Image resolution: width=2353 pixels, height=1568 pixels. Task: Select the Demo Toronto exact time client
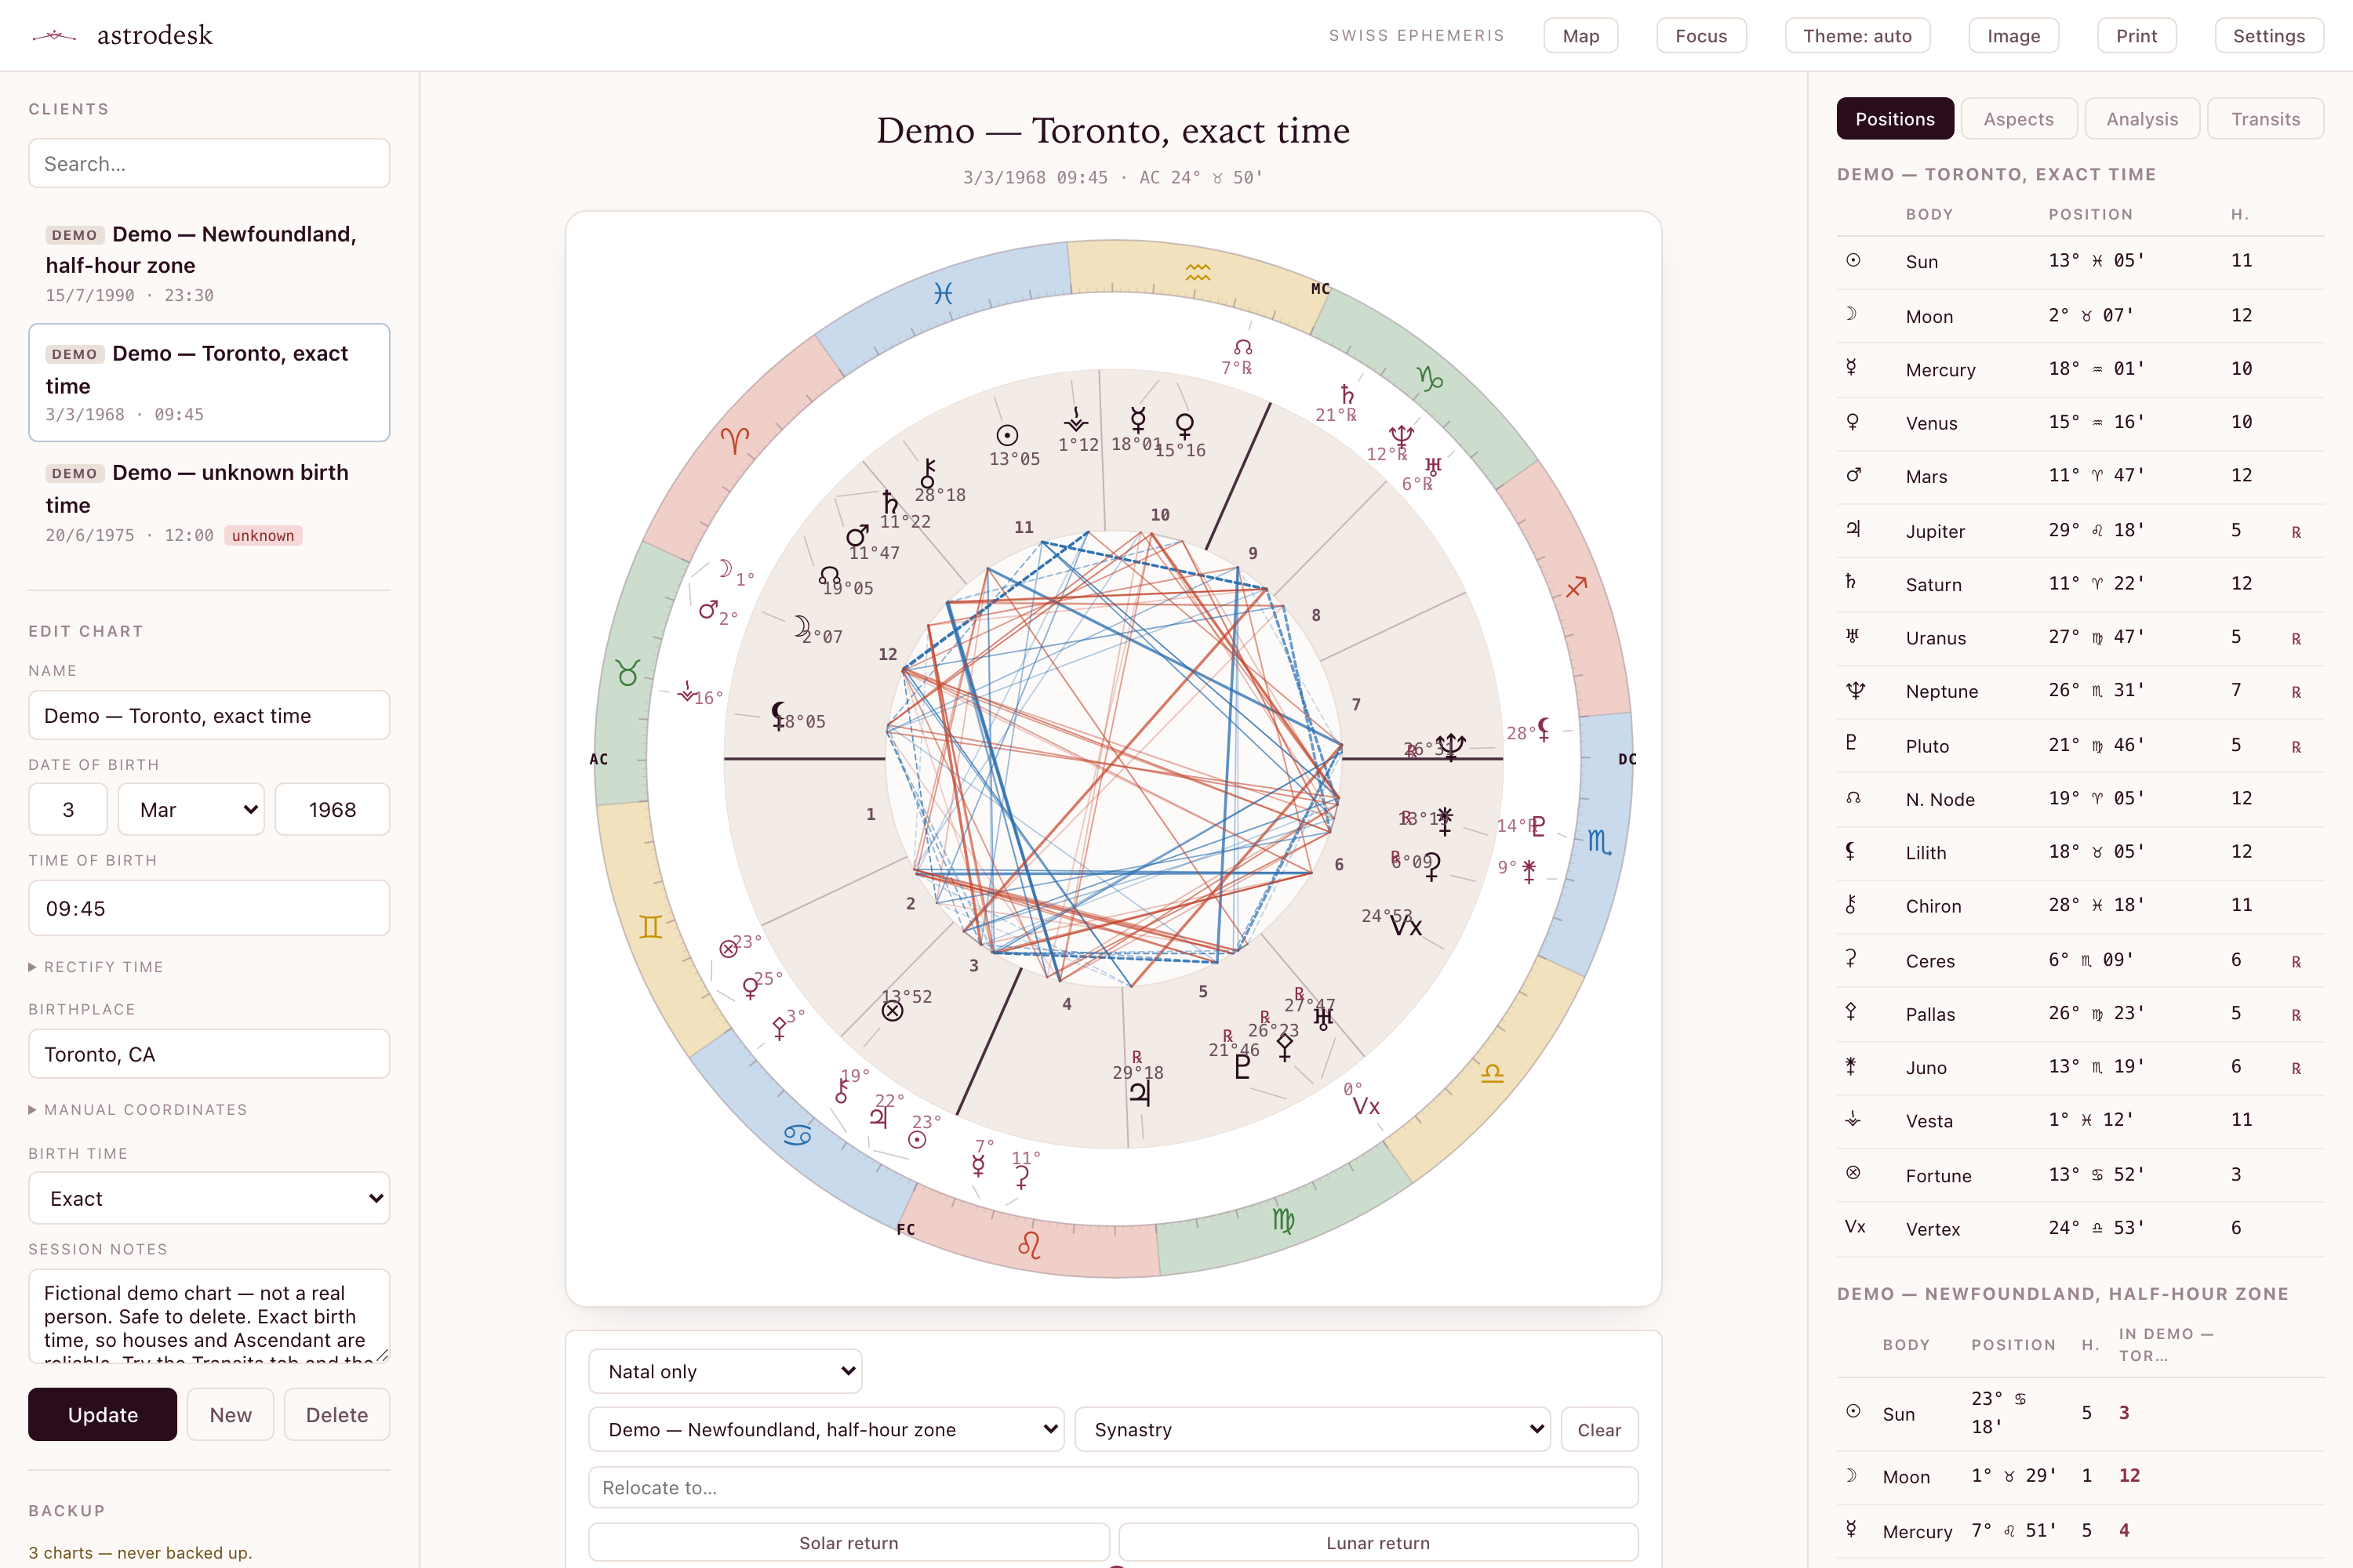209,382
